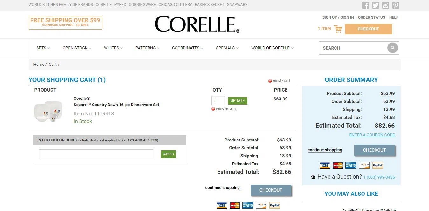Screen dimensions: 429x211
Task: Open the Instagram social icon
Action: point(385,5)
